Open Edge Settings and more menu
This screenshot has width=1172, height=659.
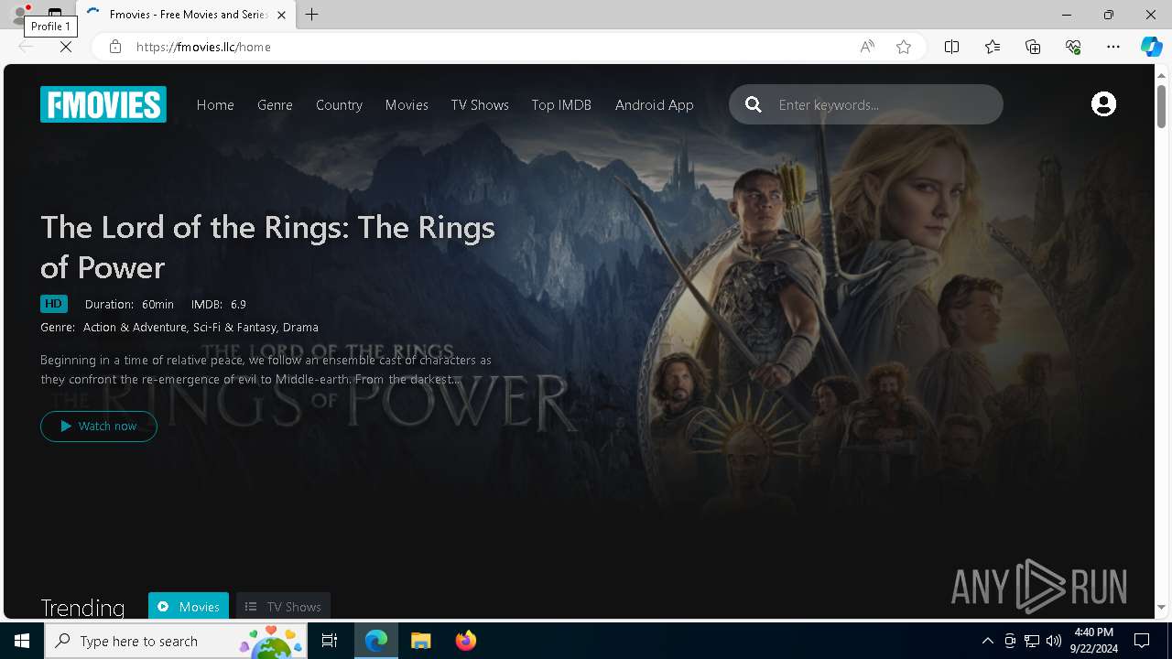[x=1113, y=47]
